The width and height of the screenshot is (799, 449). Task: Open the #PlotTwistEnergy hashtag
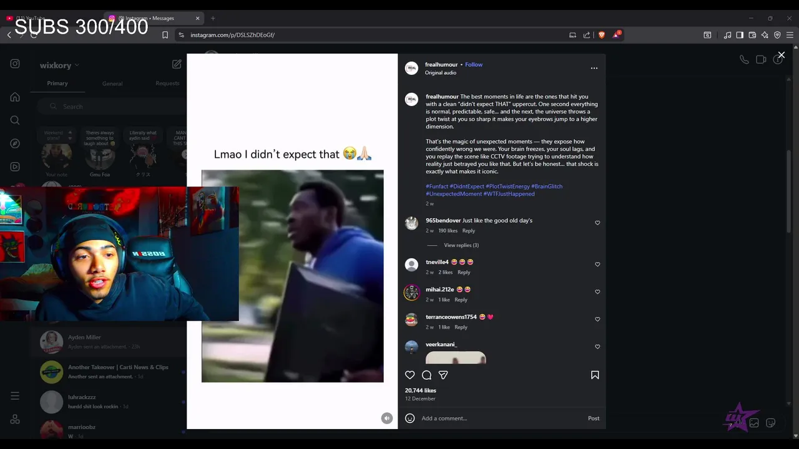click(507, 186)
